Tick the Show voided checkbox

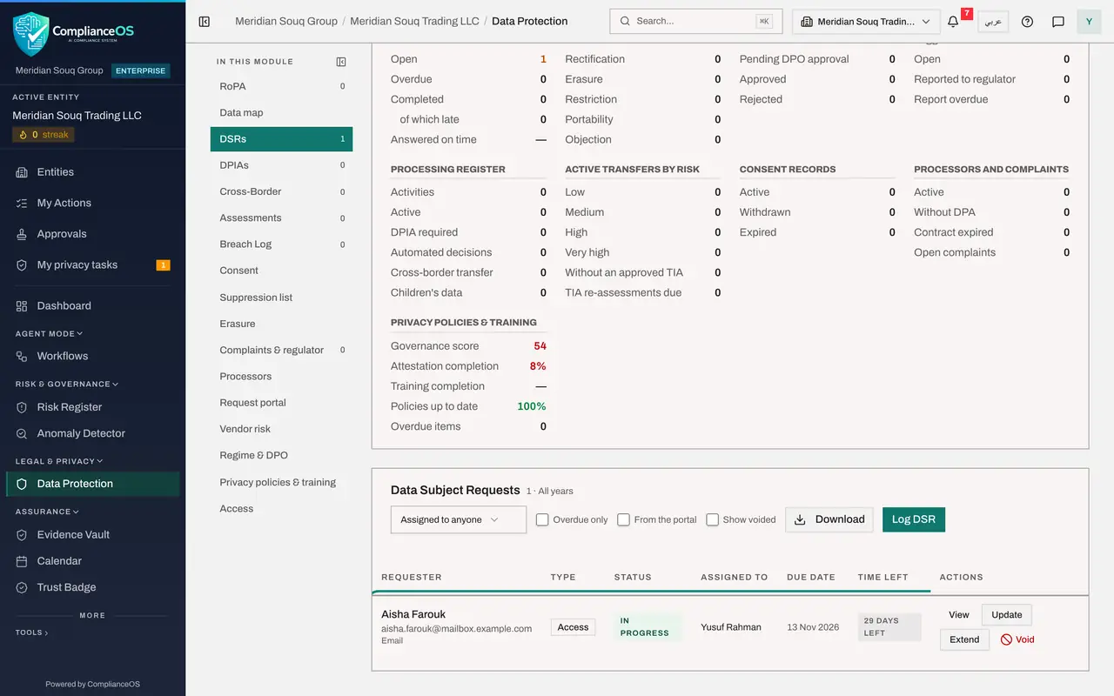tap(712, 519)
